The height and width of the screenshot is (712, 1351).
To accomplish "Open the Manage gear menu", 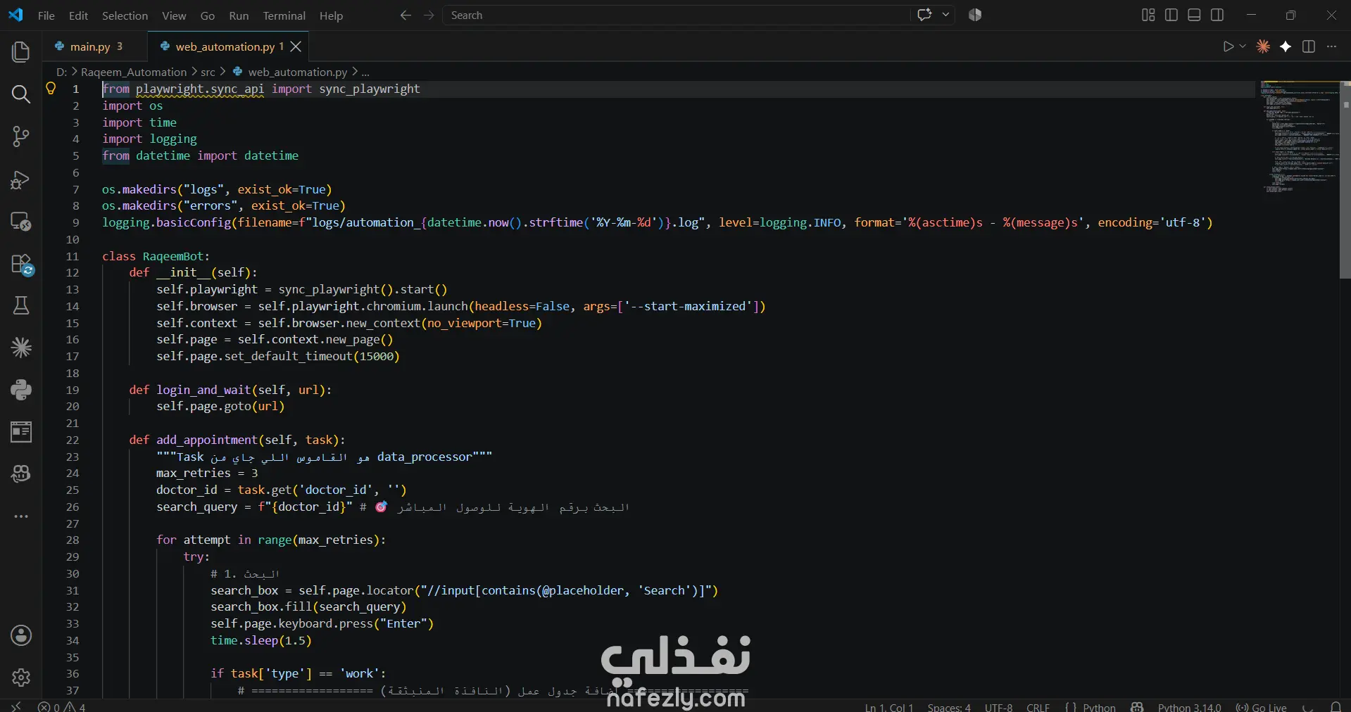I will 21,678.
